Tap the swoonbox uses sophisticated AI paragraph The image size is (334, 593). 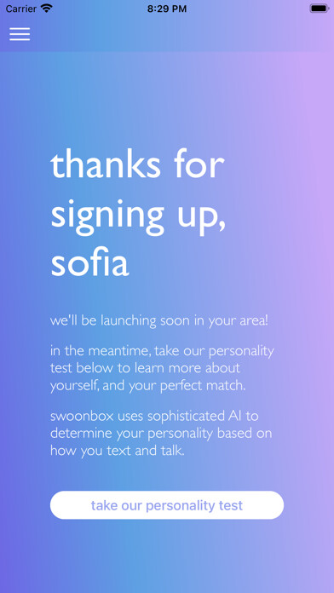161,434
